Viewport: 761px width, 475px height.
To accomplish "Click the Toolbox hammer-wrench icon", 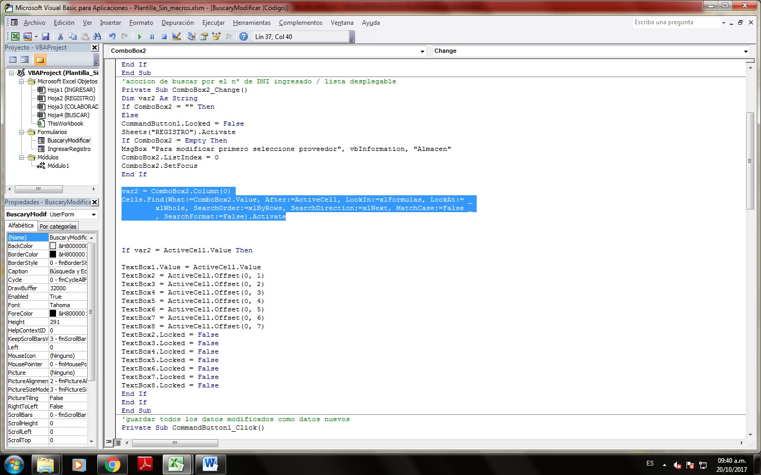I will (228, 36).
